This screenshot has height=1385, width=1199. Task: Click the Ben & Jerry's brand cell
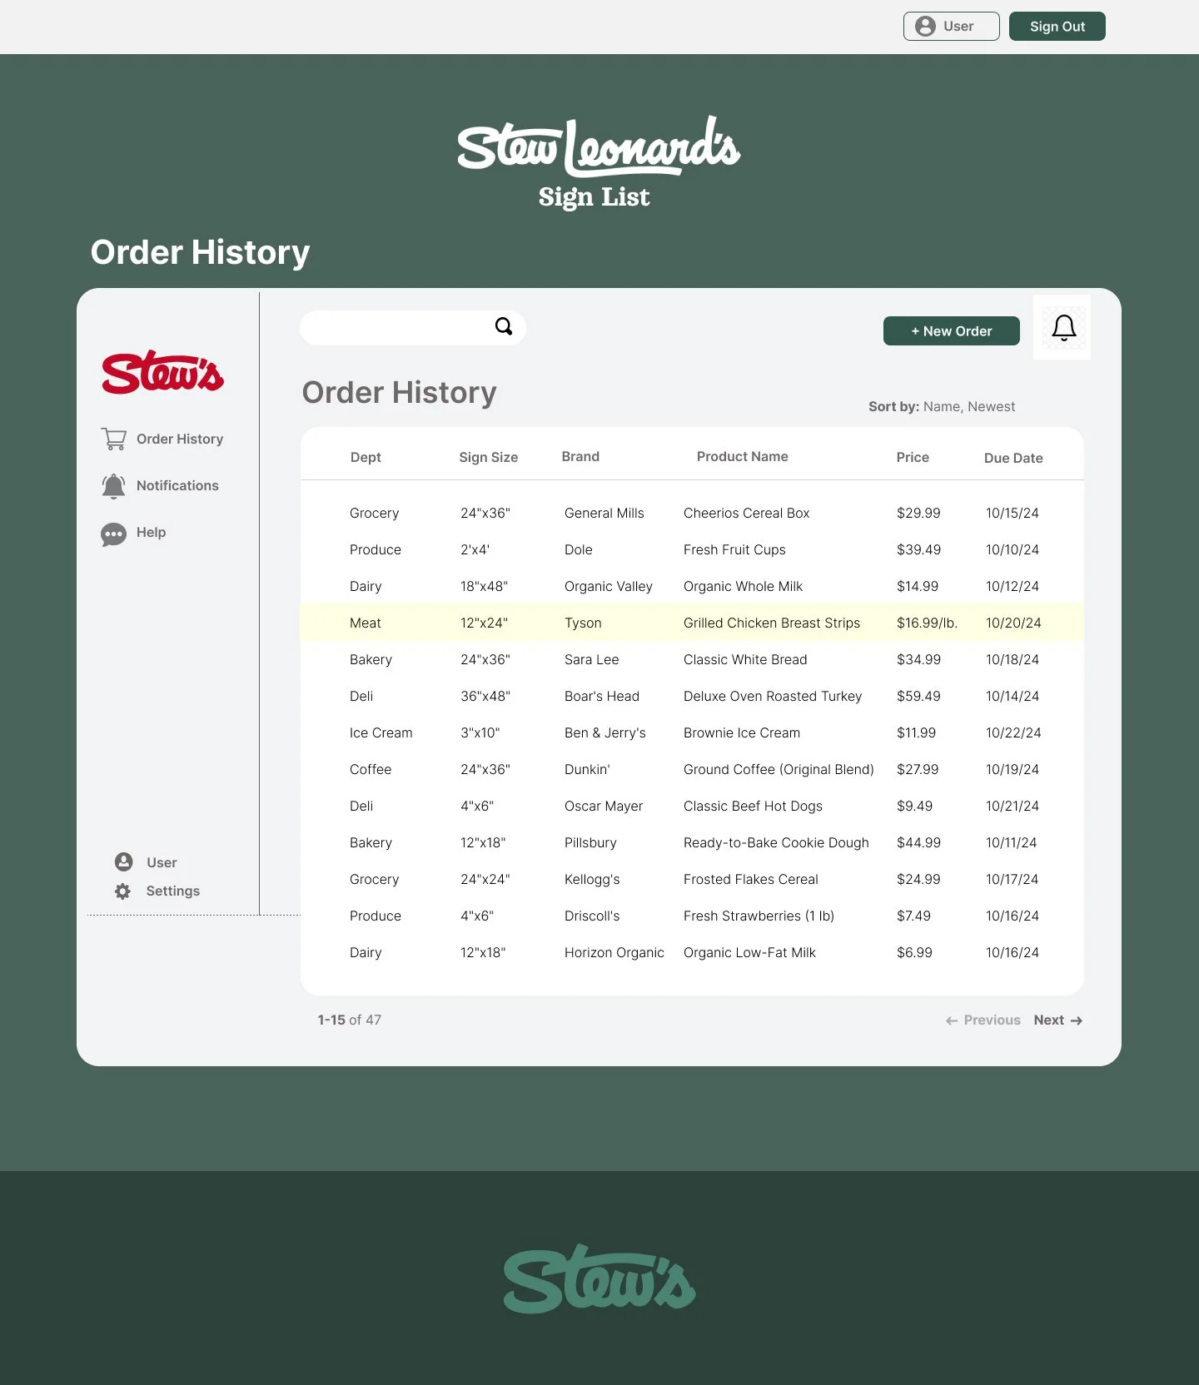[x=605, y=733]
